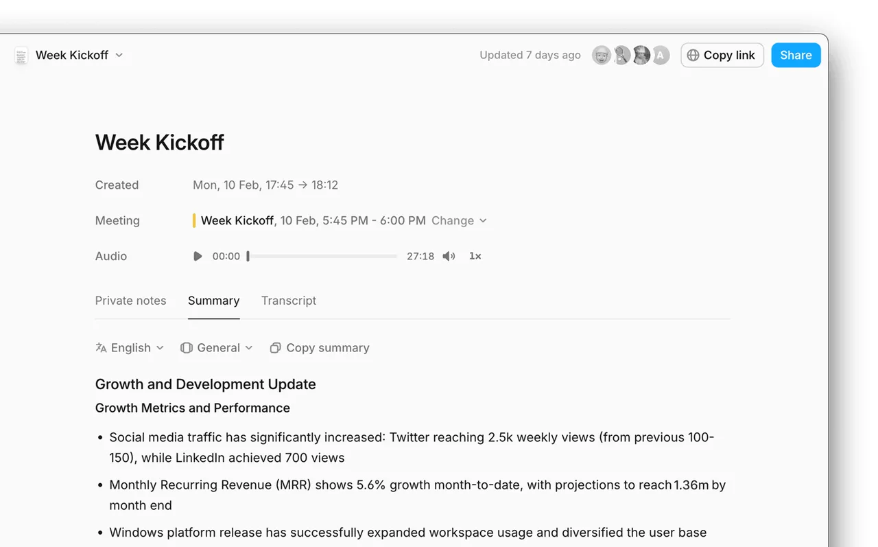
Task: Expand the Week Kickoff title dropdown chevron
Action: click(119, 55)
